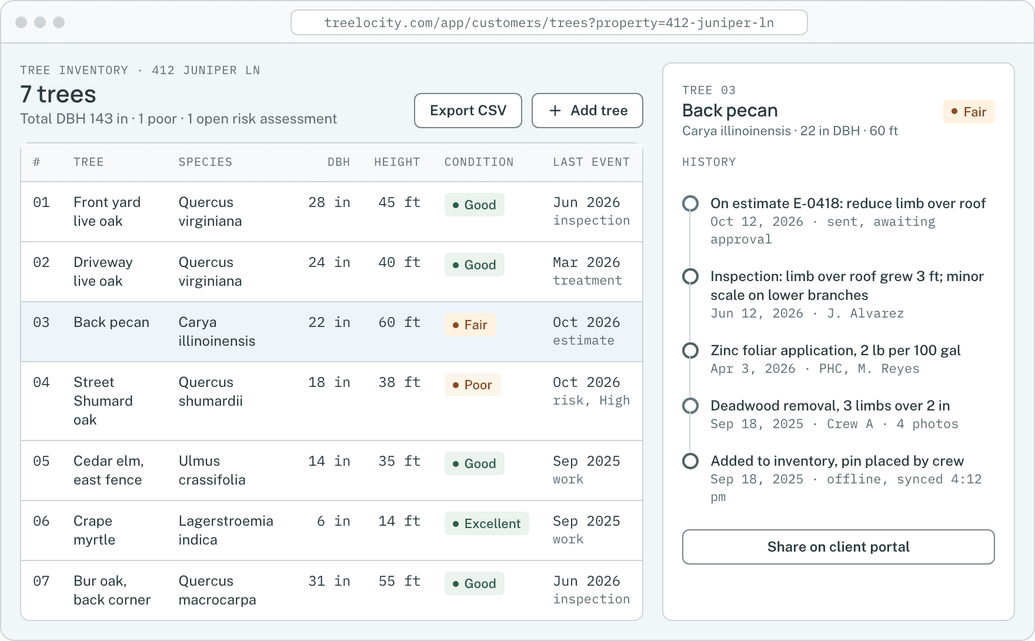Click the Export CSV button
The image size is (1035, 641).
(x=468, y=111)
